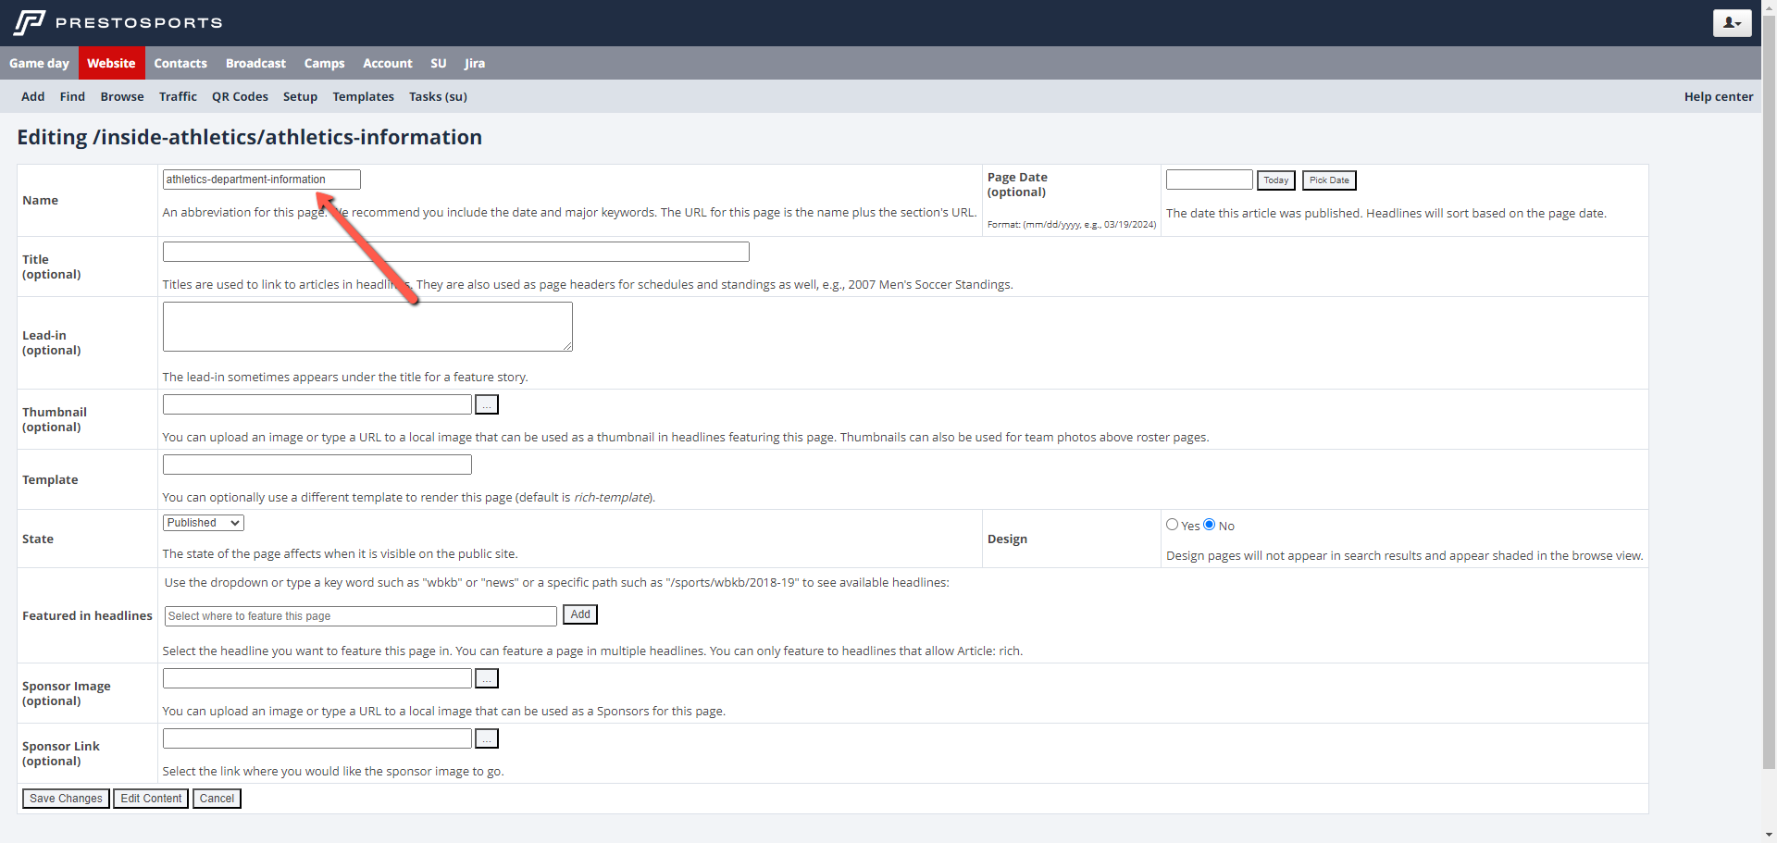The width and height of the screenshot is (1777, 843).
Task: Select Yes for Design page
Action: pos(1173,525)
